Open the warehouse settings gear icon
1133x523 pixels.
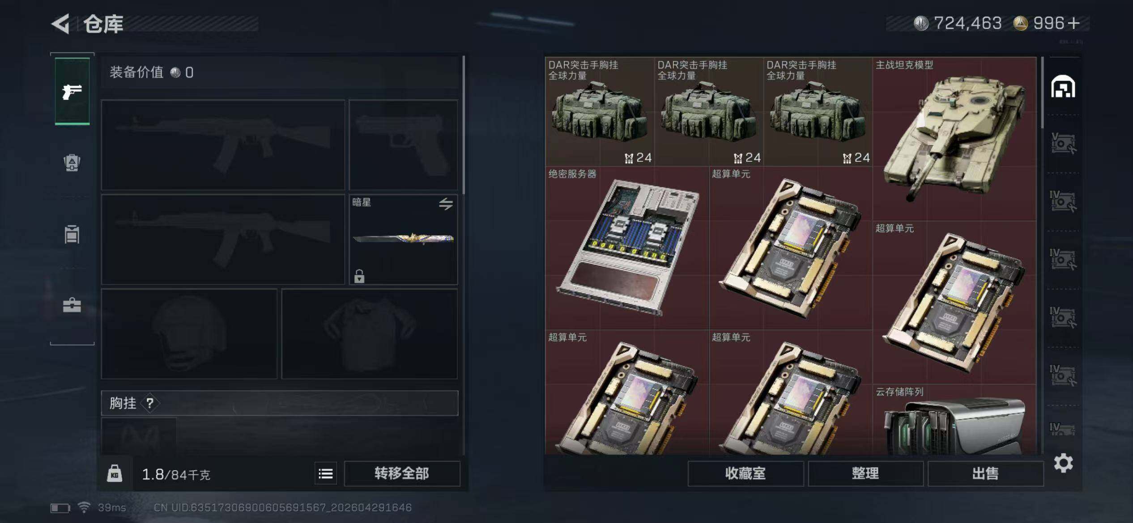(x=1063, y=463)
